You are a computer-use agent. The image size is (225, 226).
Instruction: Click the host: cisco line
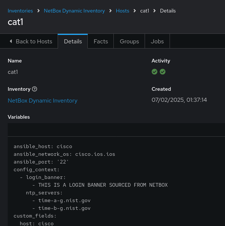(x=37, y=223)
